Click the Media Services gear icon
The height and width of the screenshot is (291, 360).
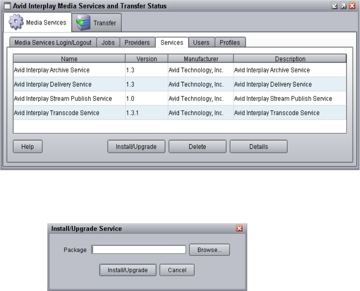coord(16,22)
